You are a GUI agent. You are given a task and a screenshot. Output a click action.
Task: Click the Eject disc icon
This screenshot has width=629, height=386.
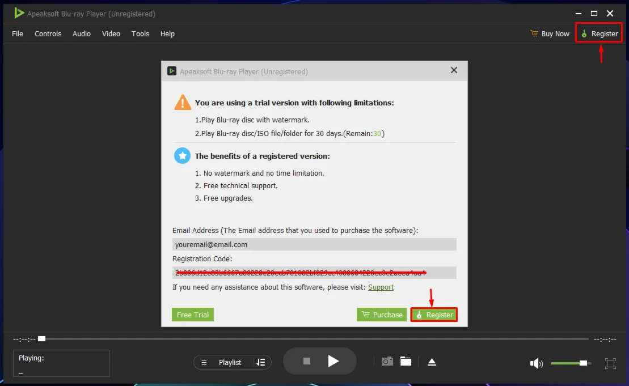click(x=432, y=362)
